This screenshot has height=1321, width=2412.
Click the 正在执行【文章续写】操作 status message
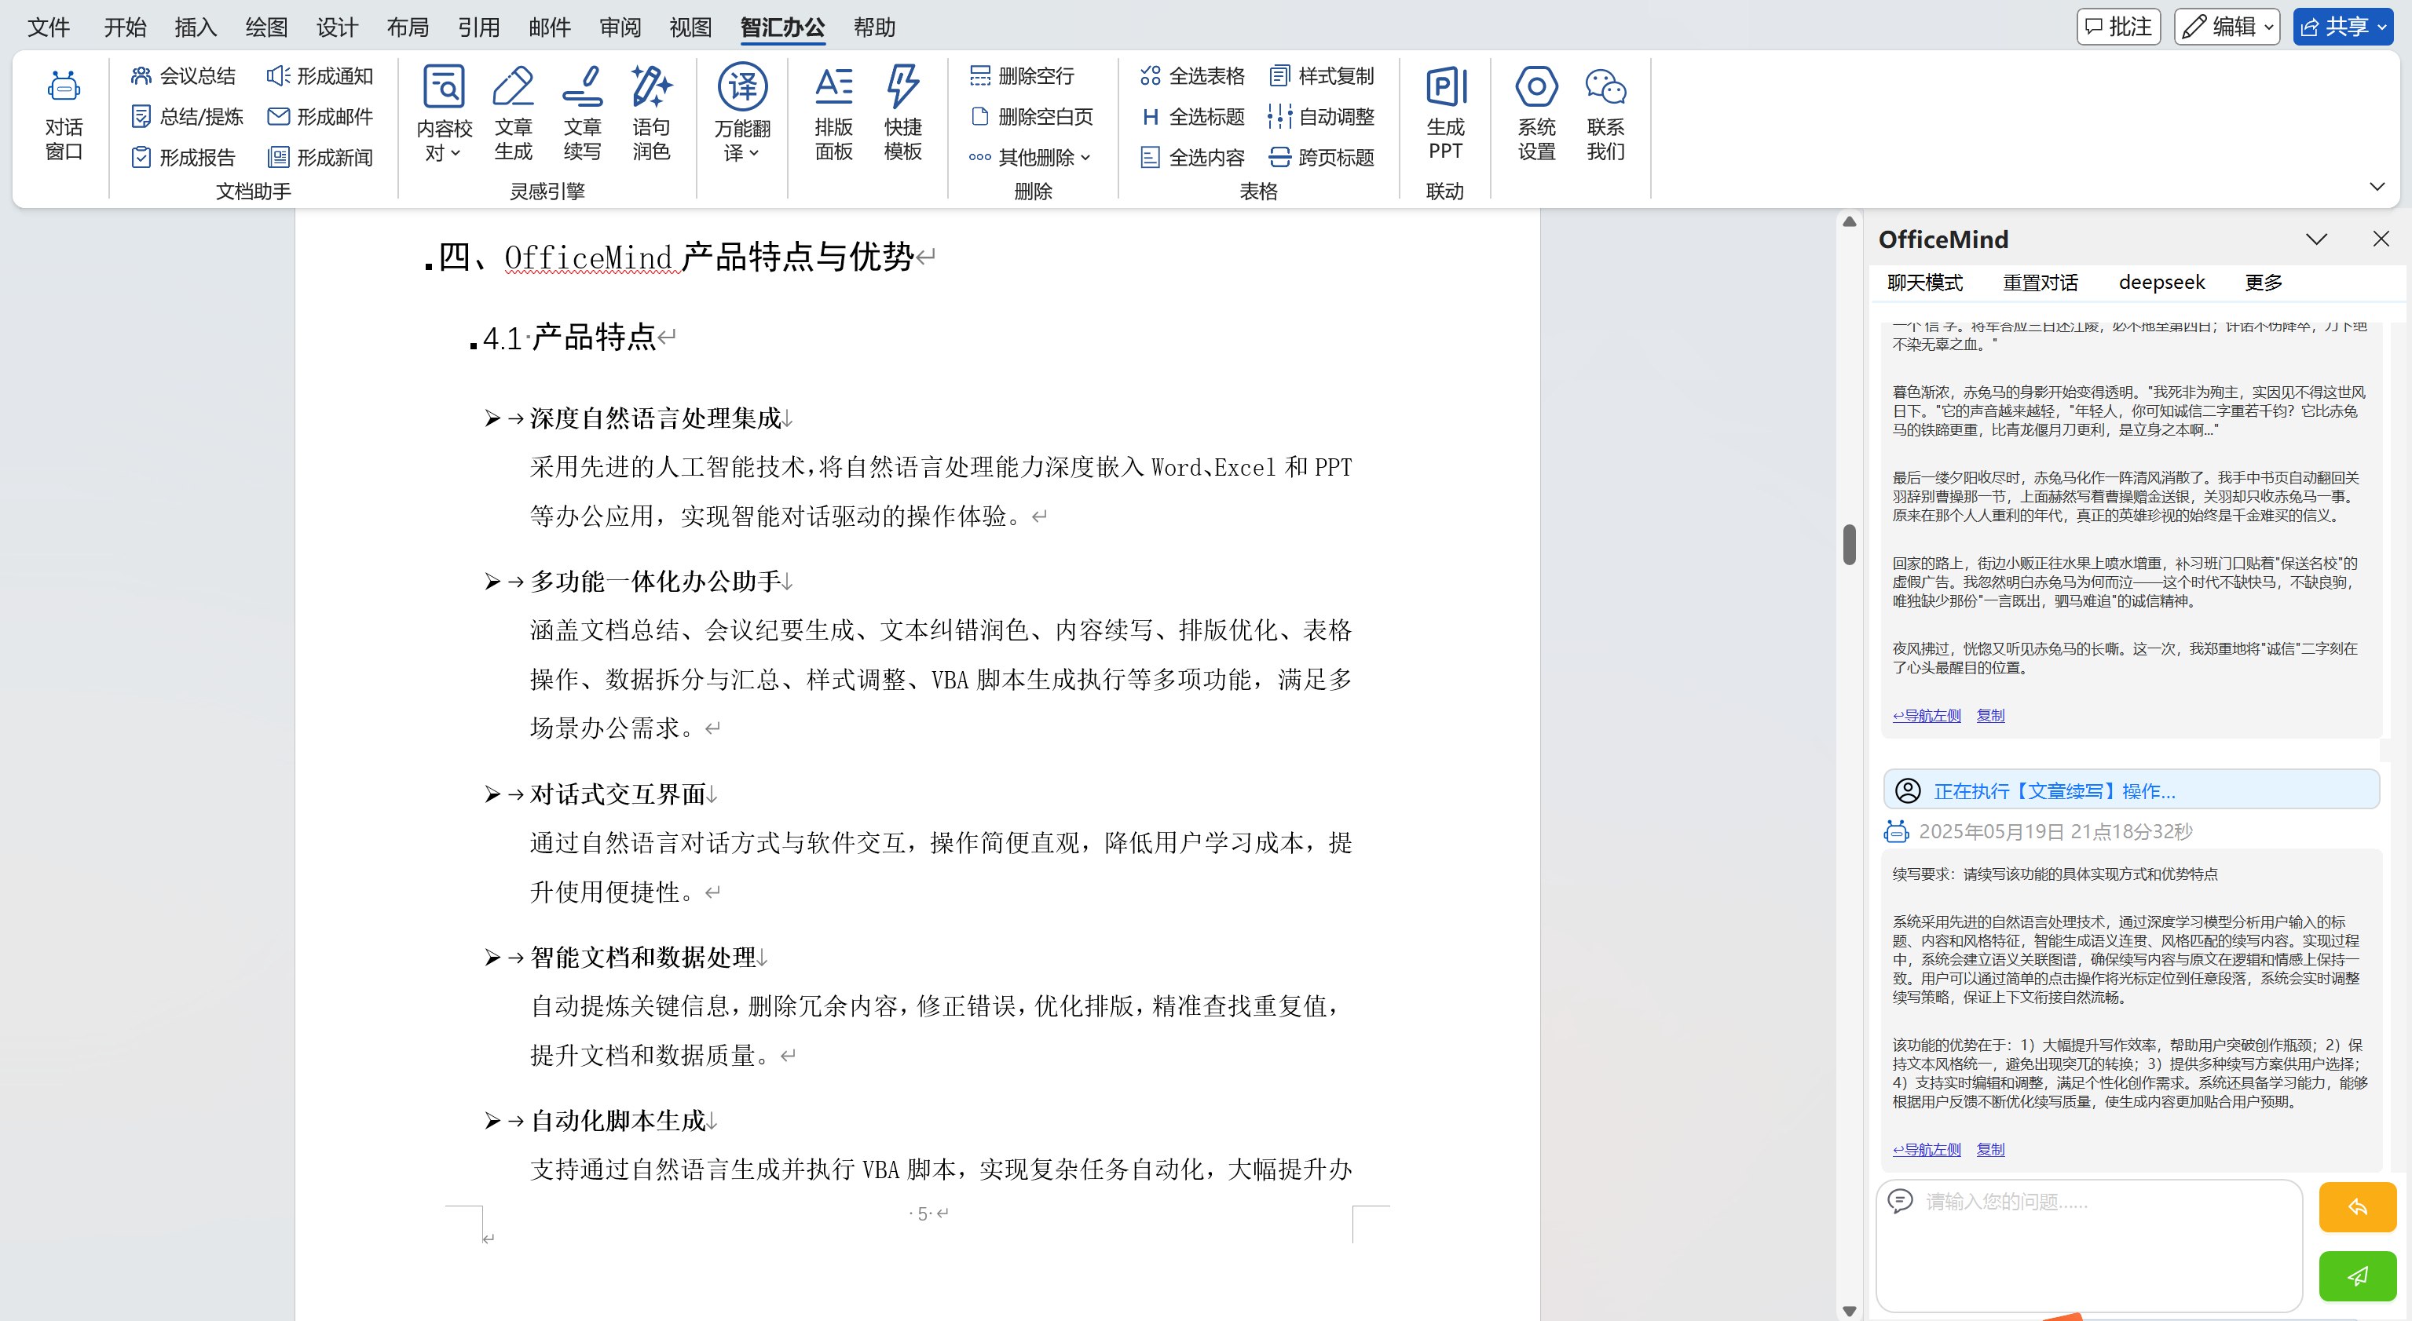coord(2131,790)
